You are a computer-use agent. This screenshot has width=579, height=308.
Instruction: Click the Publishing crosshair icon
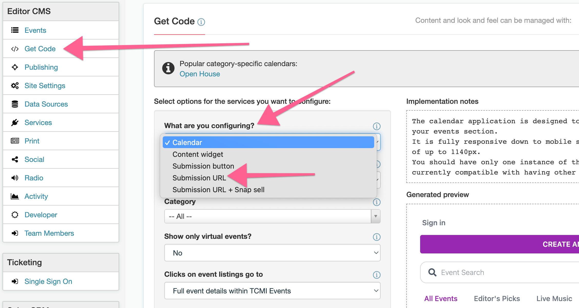15,67
